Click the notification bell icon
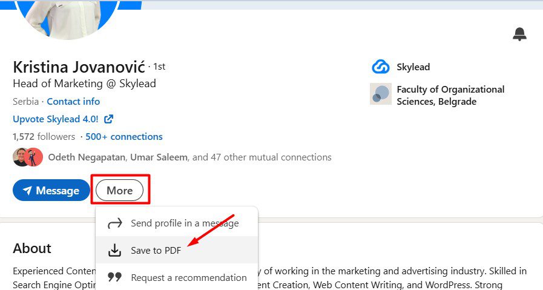This screenshot has width=543, height=290. (519, 35)
